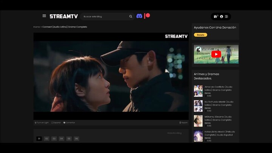
Task: Select episode 01 tab
Action: click(x=39, y=139)
